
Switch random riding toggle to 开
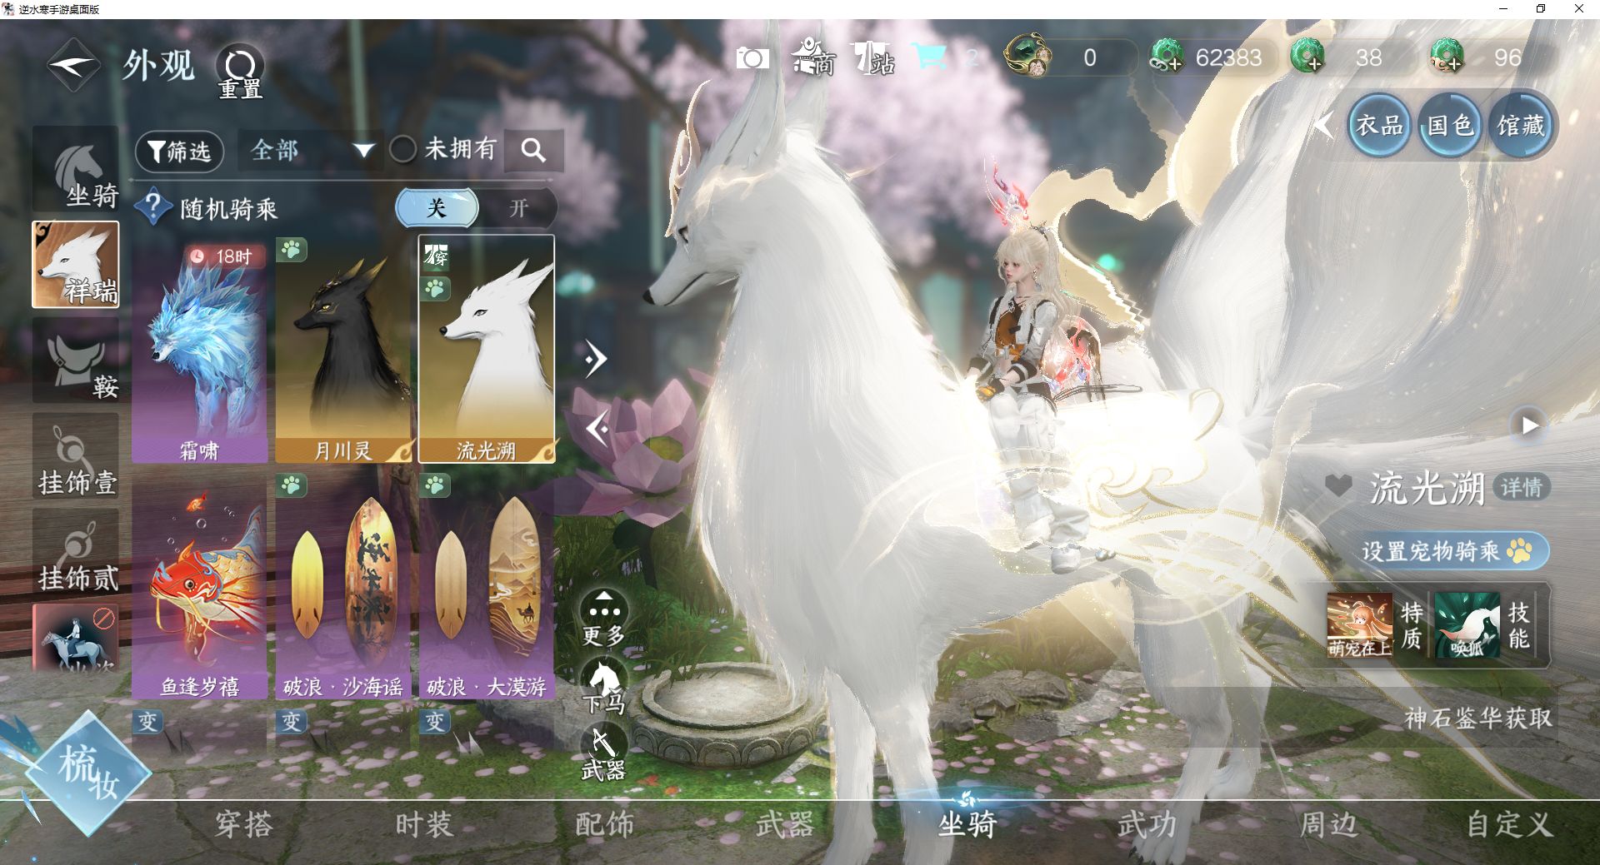[x=518, y=208]
